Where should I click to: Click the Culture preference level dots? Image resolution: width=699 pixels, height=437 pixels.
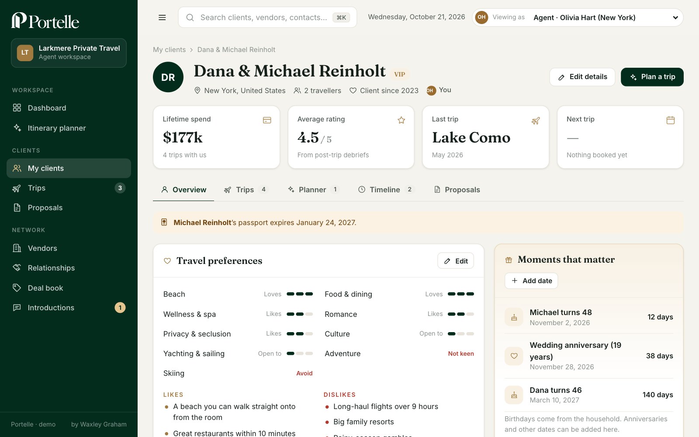(x=461, y=334)
